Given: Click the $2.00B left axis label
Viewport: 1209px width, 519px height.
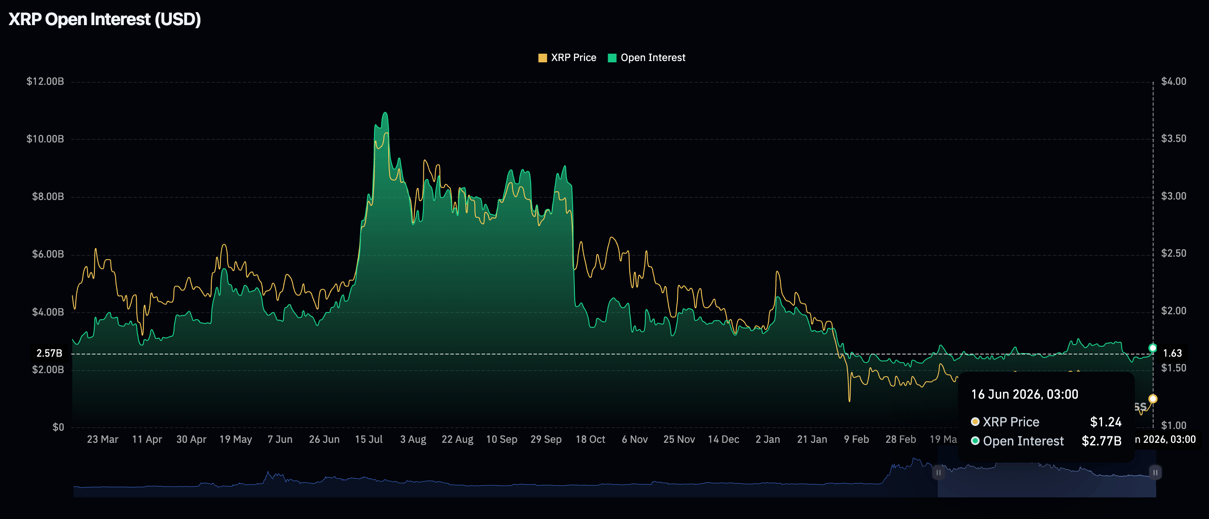Looking at the screenshot, I should [x=48, y=370].
